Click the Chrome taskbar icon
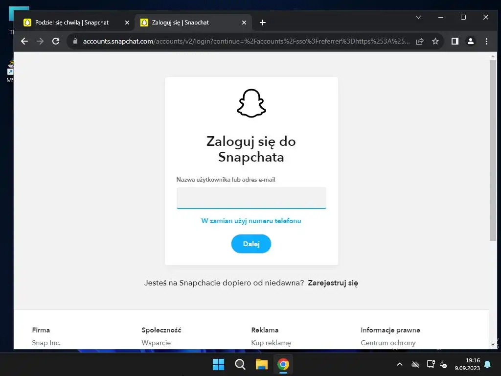Viewport: 501px width, 376px height. click(x=283, y=364)
